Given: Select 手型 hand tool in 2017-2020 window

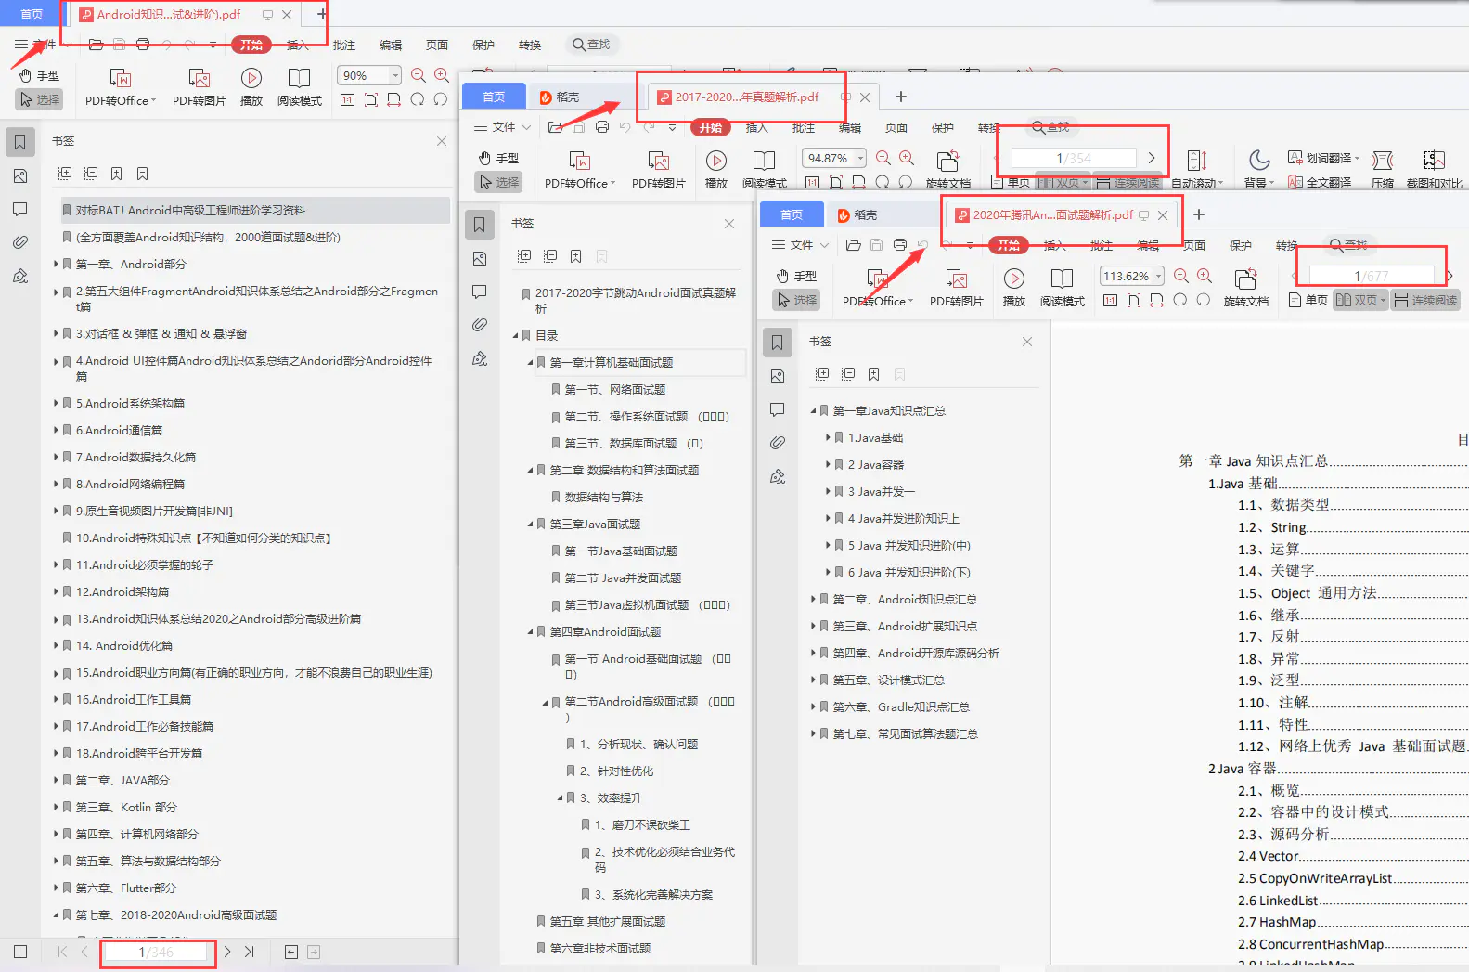Looking at the screenshot, I should [498, 158].
